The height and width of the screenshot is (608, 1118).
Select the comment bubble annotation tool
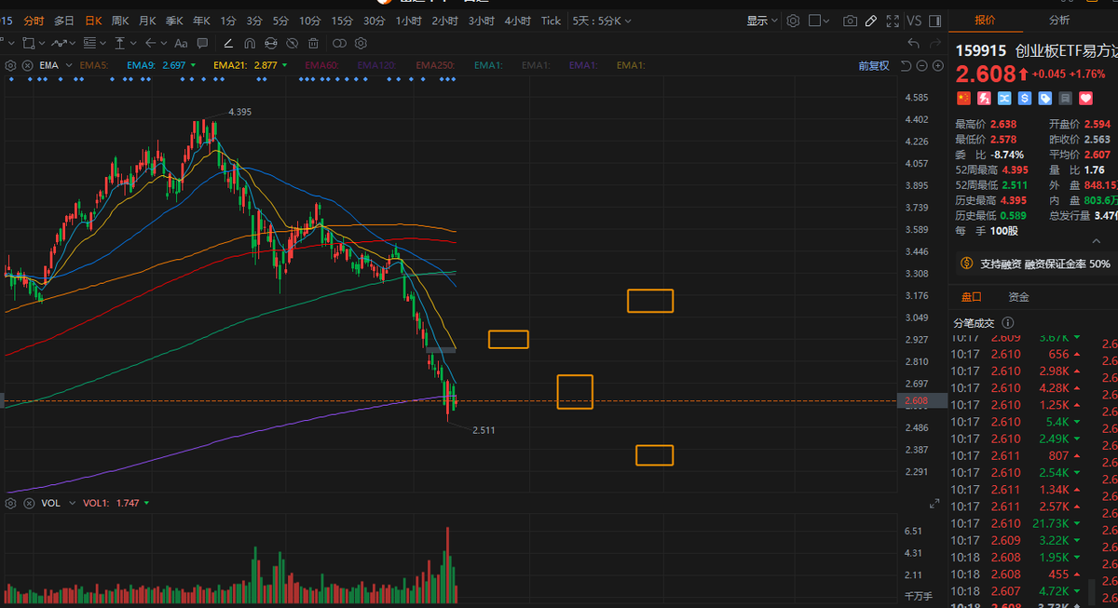point(203,43)
